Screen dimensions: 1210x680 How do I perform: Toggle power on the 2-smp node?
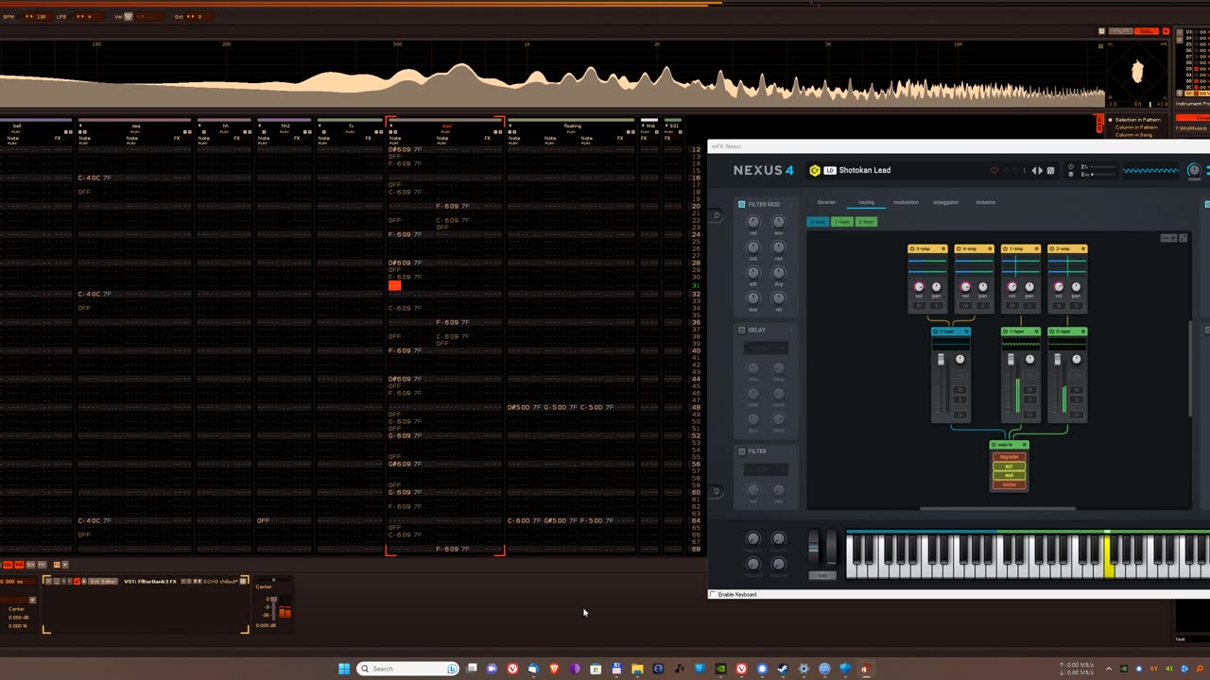(x=1052, y=249)
